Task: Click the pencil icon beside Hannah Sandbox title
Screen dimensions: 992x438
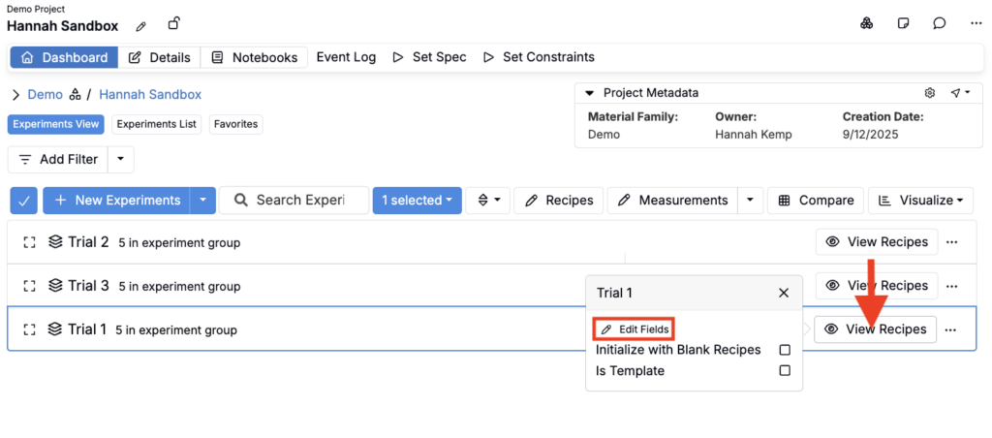Action: click(141, 25)
